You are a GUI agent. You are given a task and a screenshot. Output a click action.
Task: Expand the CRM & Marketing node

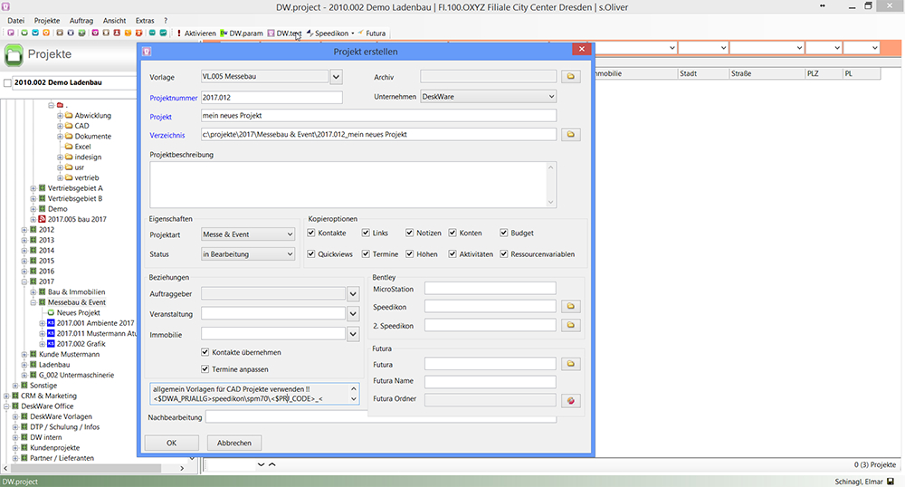(x=6, y=396)
